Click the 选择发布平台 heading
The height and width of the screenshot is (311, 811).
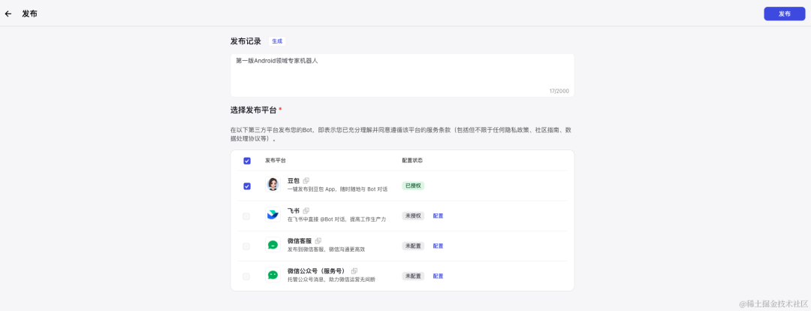click(254, 110)
